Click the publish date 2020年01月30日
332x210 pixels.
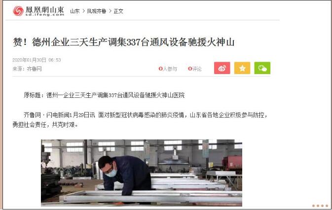pyautogui.click(x=29, y=60)
